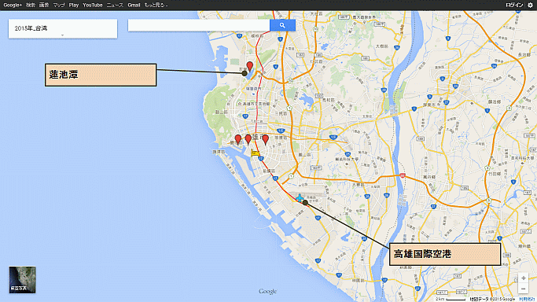The width and height of the screenshot is (537, 302).
Task: Open the settings gear icon
Action: (x=530, y=5)
